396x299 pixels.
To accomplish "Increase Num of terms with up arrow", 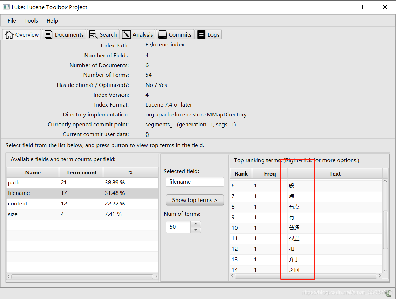I will pyautogui.click(x=196, y=224).
